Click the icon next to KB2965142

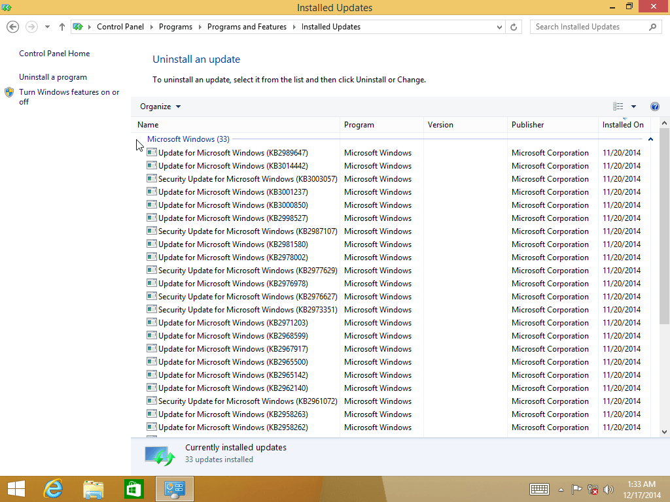pos(151,375)
